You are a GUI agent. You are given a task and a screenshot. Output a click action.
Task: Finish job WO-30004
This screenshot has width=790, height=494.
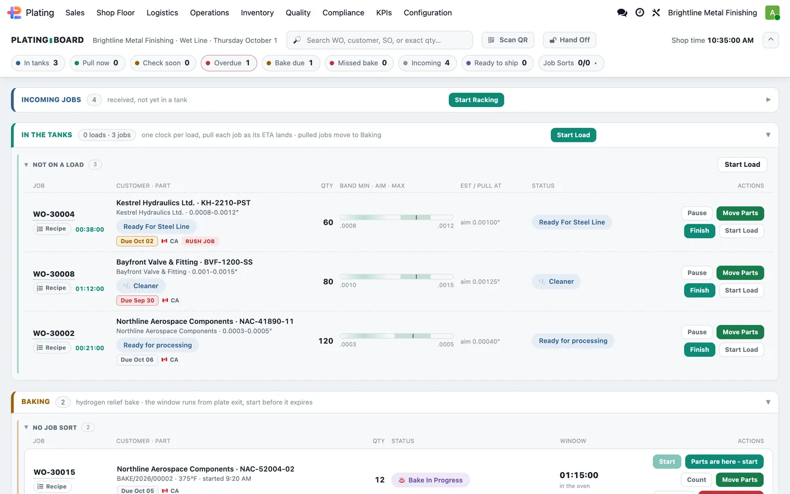(699, 231)
